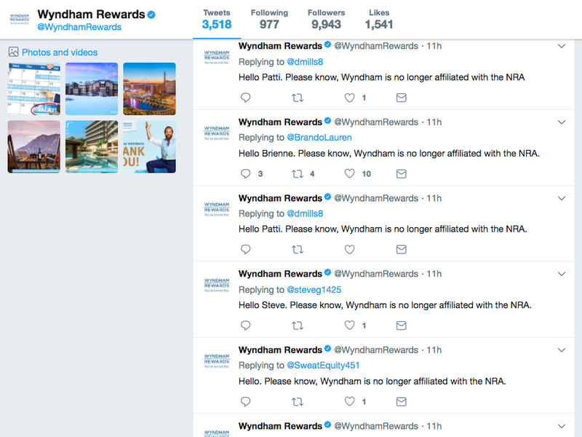This screenshot has width=582, height=437.
Task: Click the Photos and videos image icon
Action: (13, 52)
